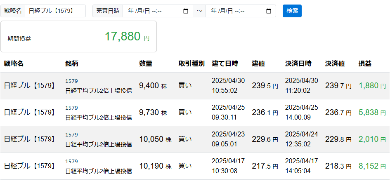Click the 決済日時 column header
Screen dimensions: 390x181
[x=298, y=63]
